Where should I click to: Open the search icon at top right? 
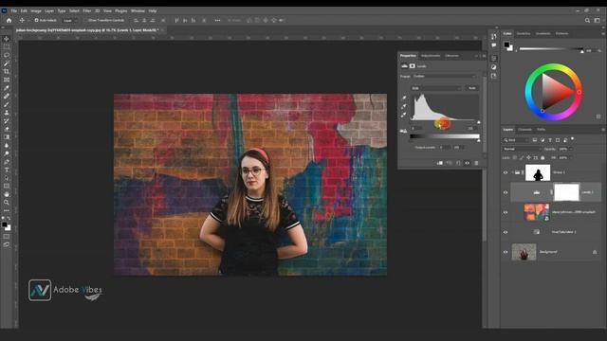(x=587, y=20)
